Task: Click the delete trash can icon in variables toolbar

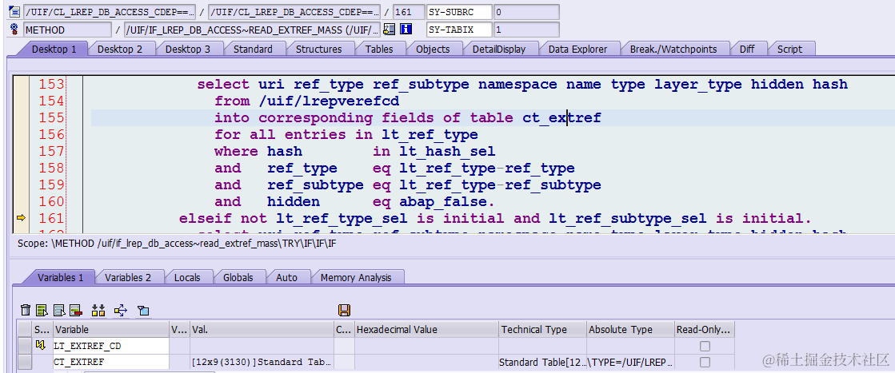Action: pyautogui.click(x=26, y=310)
